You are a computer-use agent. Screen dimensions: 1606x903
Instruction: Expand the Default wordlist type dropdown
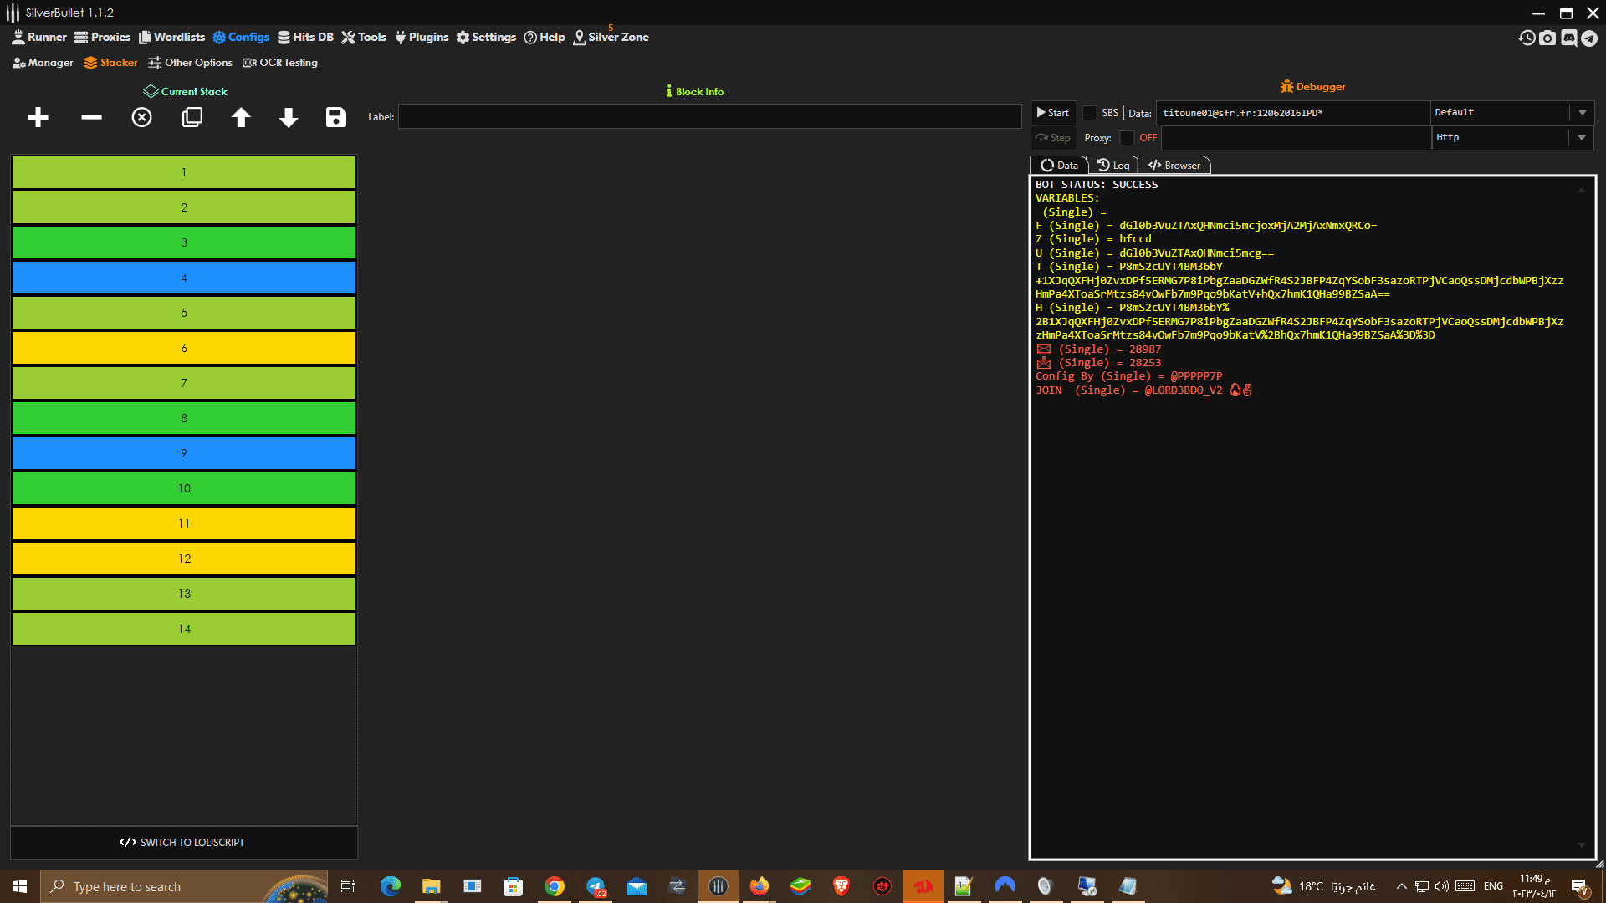click(x=1582, y=113)
